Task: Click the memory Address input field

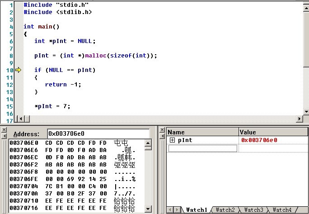Action: click(x=98, y=133)
